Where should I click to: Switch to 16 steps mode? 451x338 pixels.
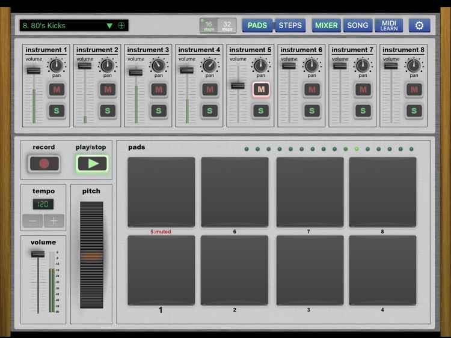tap(209, 26)
